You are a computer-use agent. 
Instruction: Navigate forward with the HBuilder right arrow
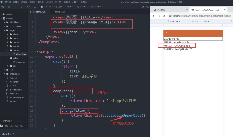pos(22,7)
